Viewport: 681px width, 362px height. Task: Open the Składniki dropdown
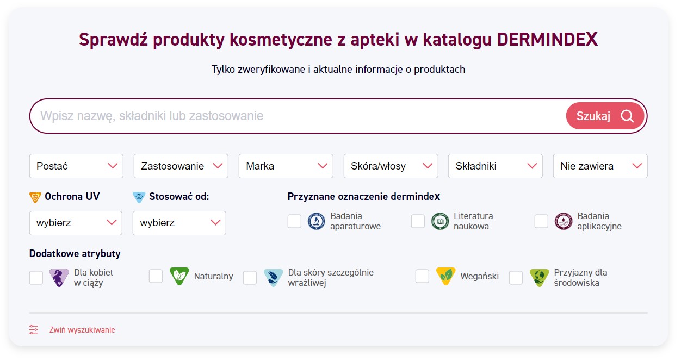[495, 166]
